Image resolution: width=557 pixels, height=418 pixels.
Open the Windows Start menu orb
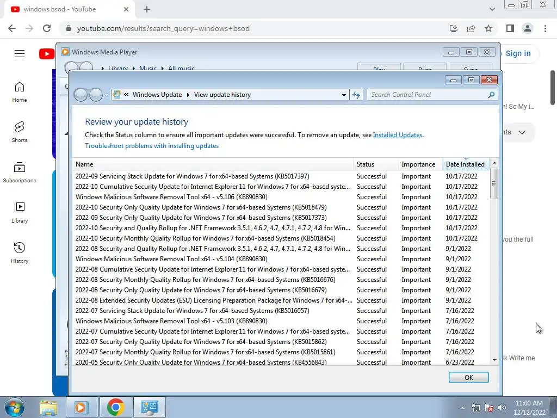(x=14, y=407)
